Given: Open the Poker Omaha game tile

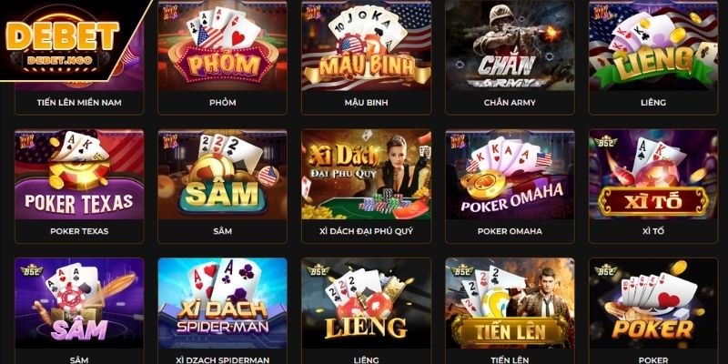Looking at the screenshot, I should [x=510, y=175].
